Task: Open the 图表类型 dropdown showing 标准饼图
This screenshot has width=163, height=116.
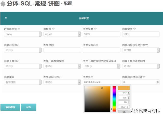Action: [23, 82]
